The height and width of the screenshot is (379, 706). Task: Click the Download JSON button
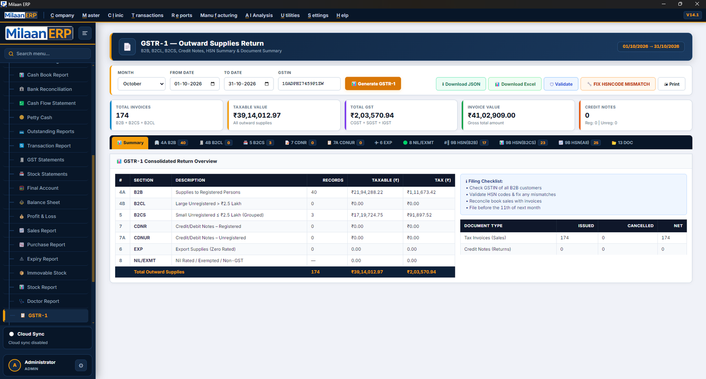tap(461, 84)
